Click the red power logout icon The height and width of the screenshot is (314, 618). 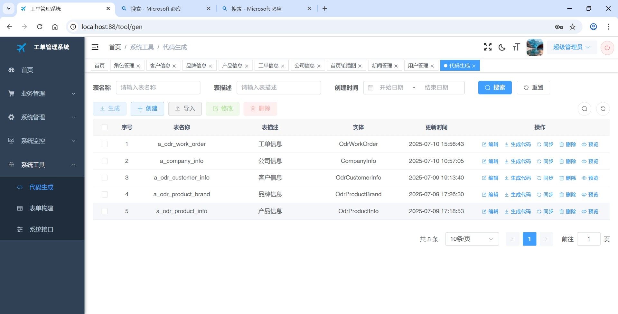tap(607, 48)
